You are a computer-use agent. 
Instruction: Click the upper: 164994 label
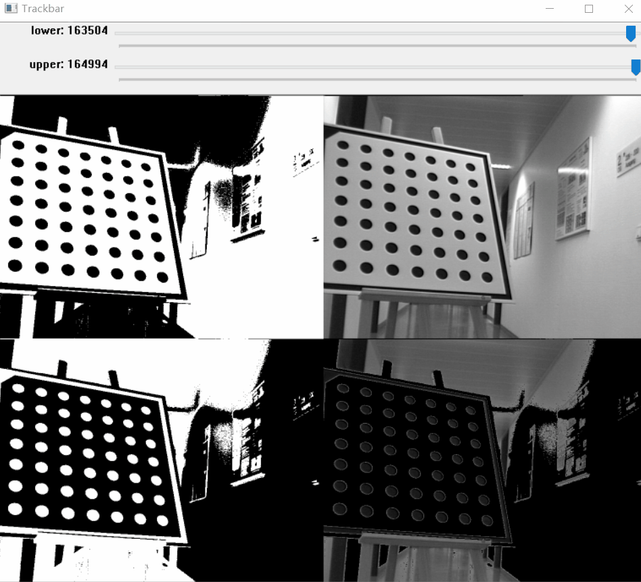point(68,64)
